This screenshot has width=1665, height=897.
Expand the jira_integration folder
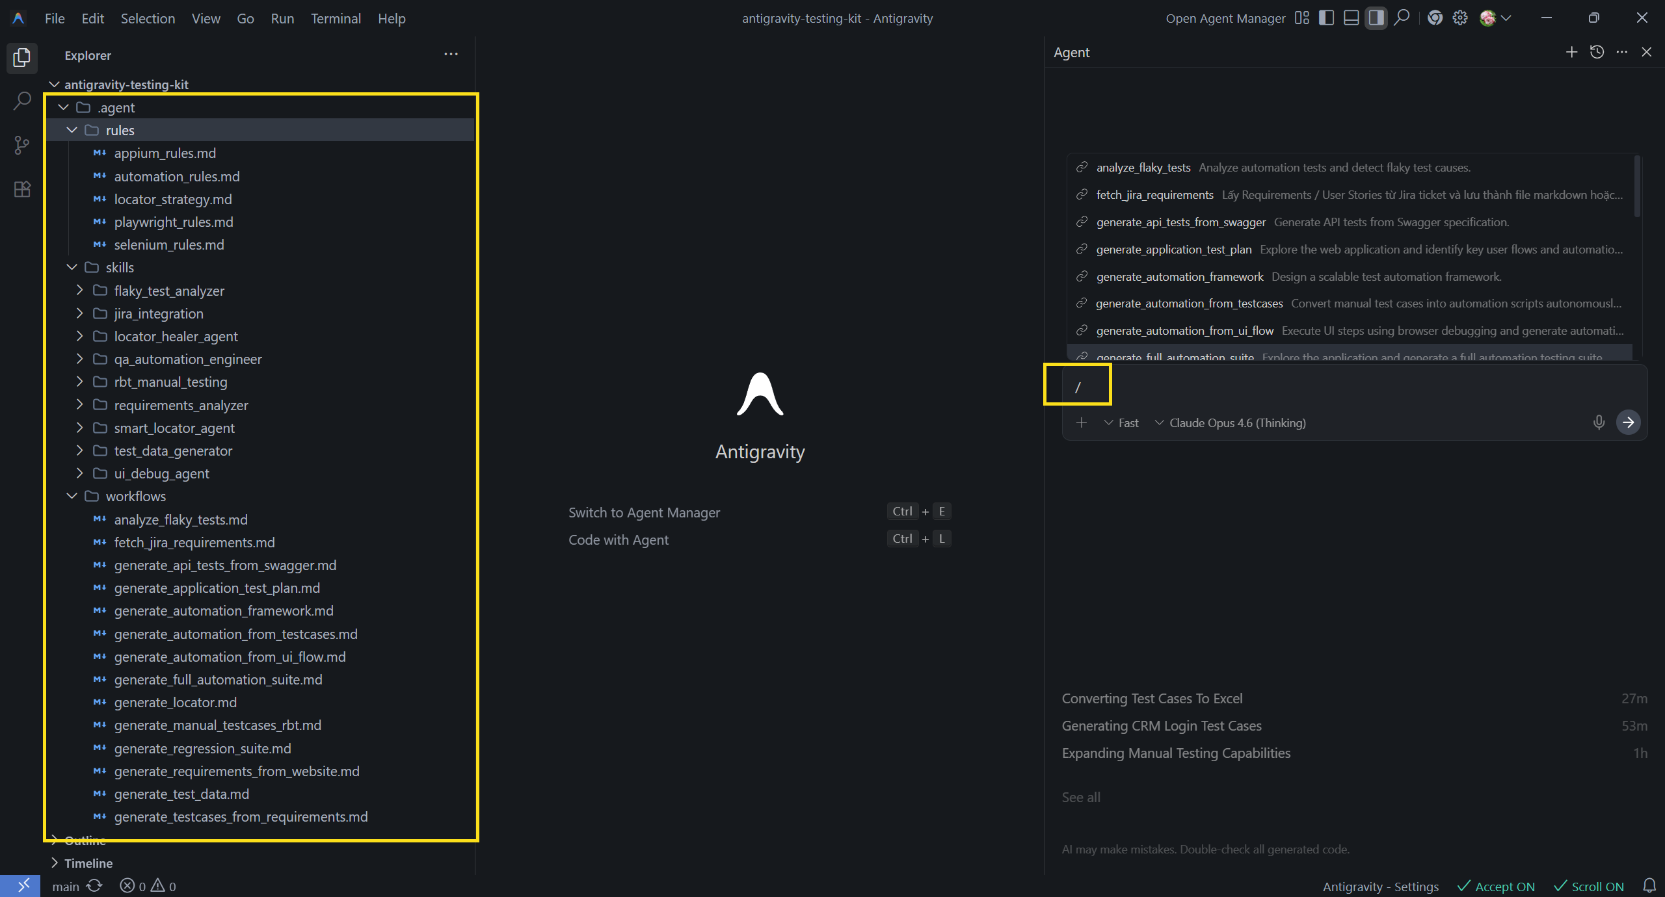[158, 314]
